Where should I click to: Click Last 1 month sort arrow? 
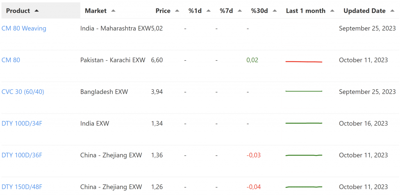click(x=332, y=11)
